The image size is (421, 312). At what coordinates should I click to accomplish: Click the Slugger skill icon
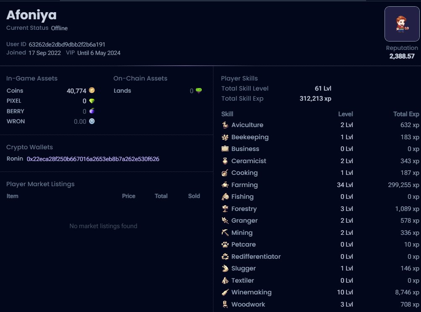click(x=225, y=268)
